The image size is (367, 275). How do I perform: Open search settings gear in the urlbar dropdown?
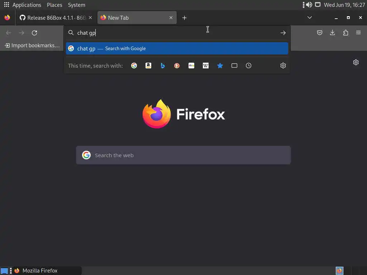pyautogui.click(x=283, y=66)
